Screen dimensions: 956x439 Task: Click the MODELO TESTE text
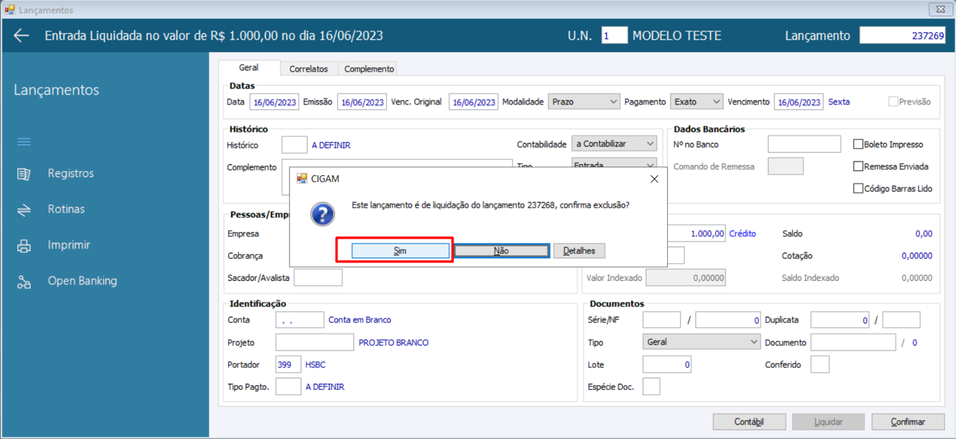[x=677, y=35]
